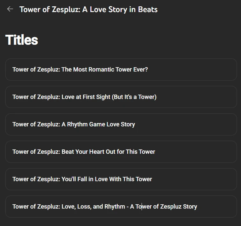241x226 pixels.
Task: Click 'Tower of Zespluz:' prefix of last title
Action: pos(36,207)
